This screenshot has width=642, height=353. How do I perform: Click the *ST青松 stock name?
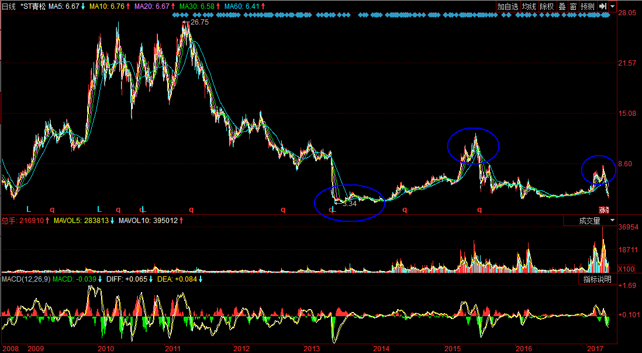point(33,6)
